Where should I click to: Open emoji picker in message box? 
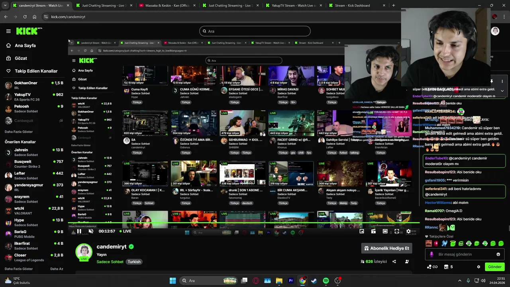pyautogui.click(x=498, y=254)
